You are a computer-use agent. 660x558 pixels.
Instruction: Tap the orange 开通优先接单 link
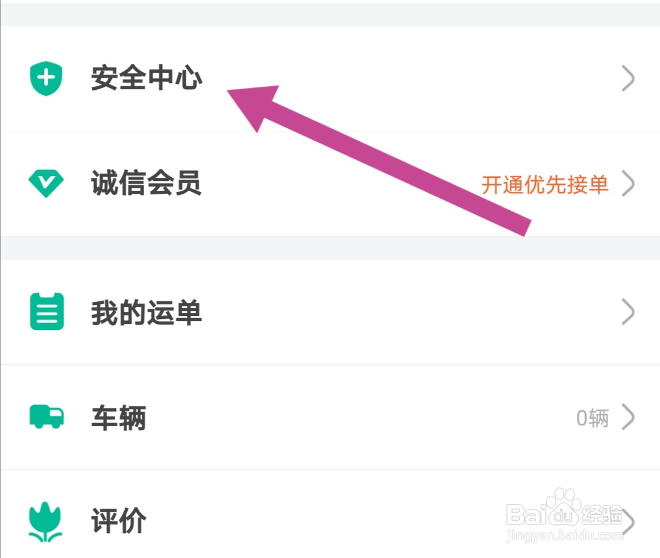(x=544, y=184)
